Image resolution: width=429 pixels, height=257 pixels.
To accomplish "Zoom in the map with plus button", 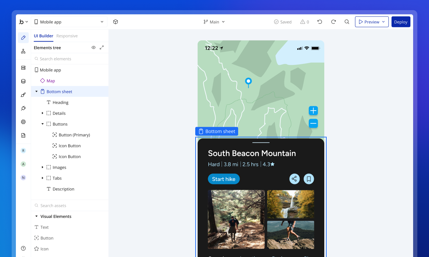I will pos(313,111).
